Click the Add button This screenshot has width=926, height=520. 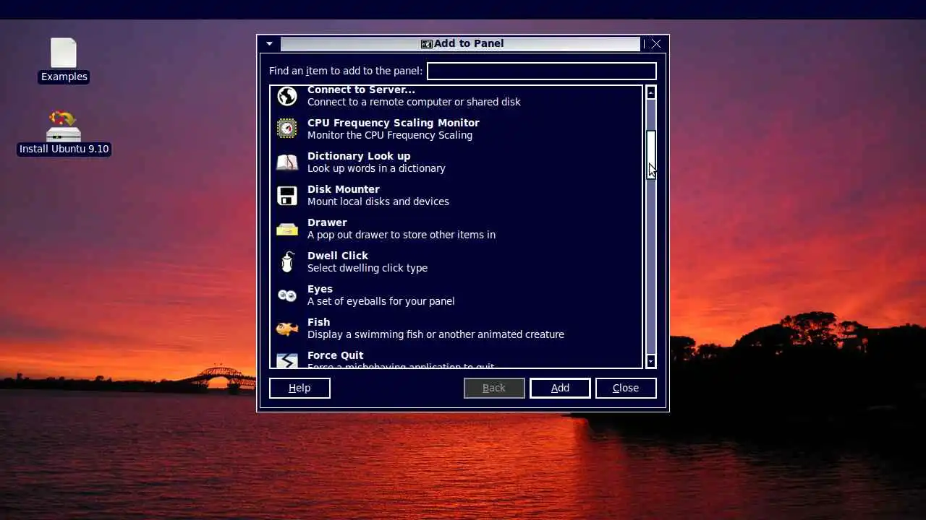(560, 388)
